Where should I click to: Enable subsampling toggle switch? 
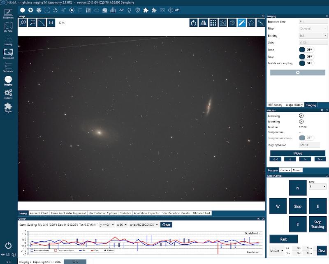coord(306,63)
